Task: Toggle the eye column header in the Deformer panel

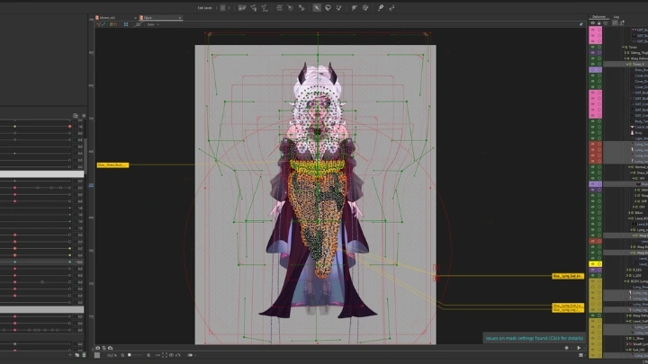Action: tap(592, 23)
